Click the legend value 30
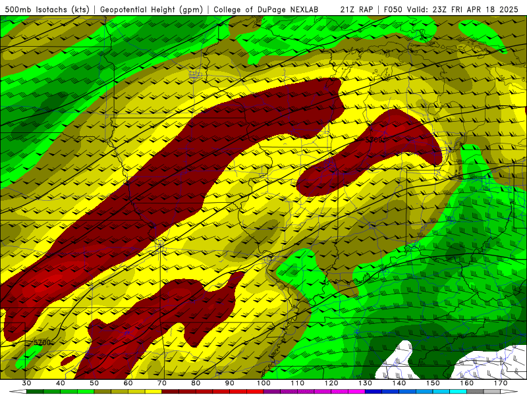Image resolution: width=527 pixels, height=395 pixels. click(x=26, y=383)
